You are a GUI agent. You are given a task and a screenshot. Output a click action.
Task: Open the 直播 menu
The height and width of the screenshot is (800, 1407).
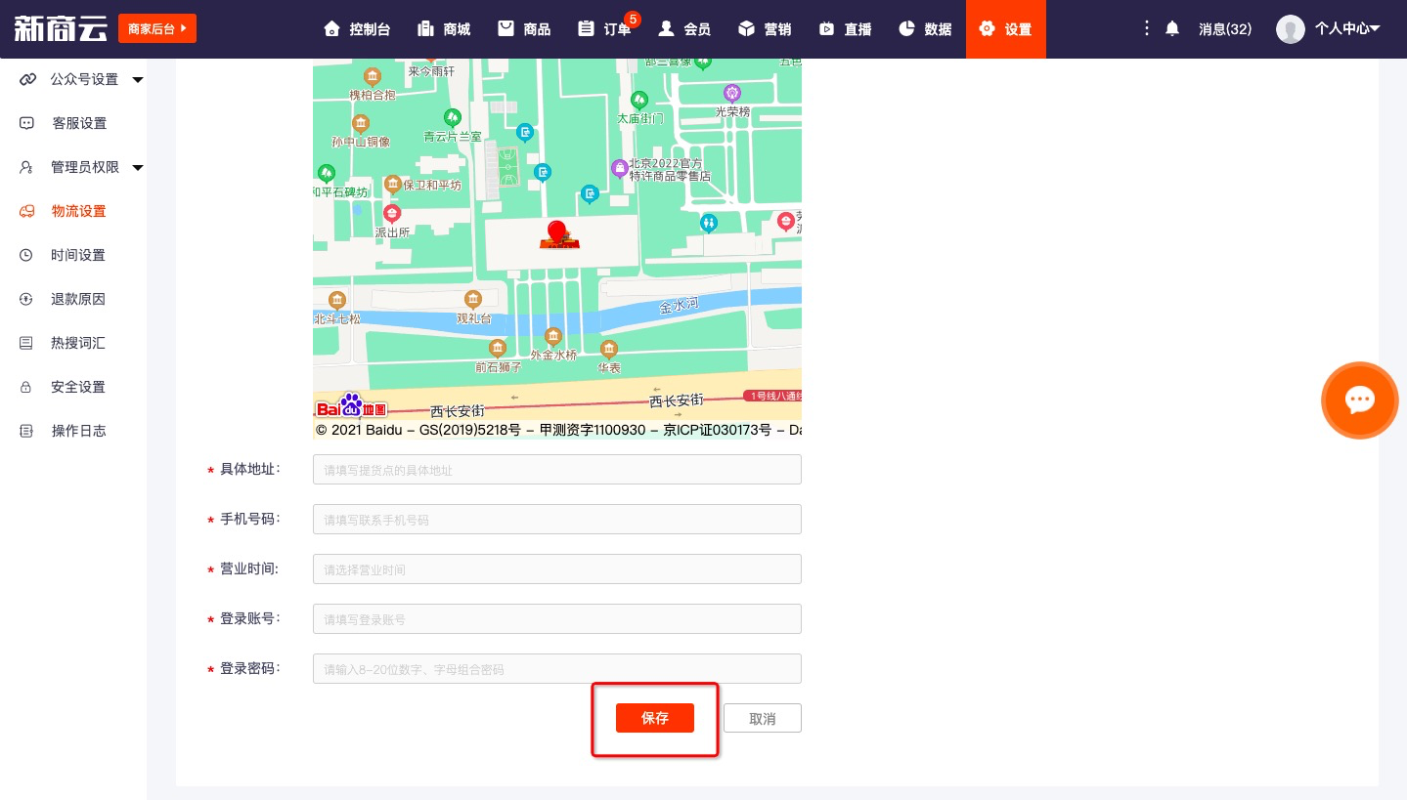[845, 29]
